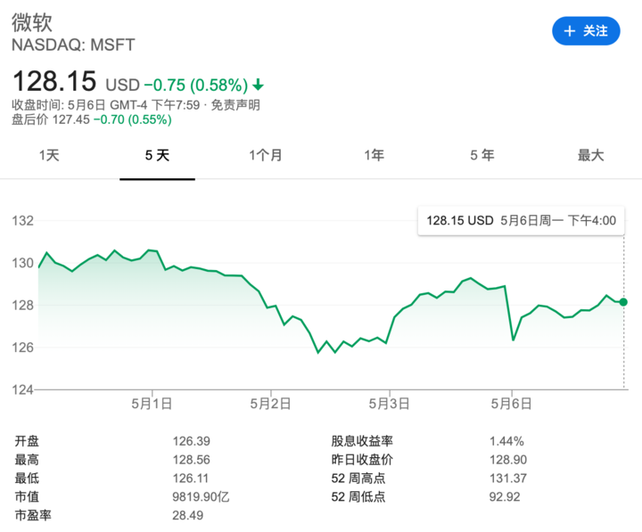This screenshot has height=532, width=642.
Task: Select the 1天 time range tab
Action: click(49, 156)
